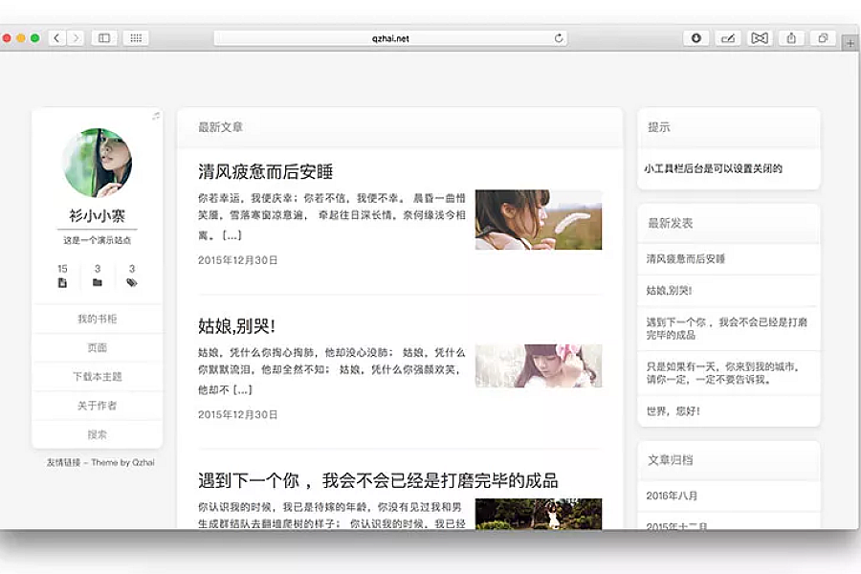Go back with the Safari back arrow

(x=57, y=38)
